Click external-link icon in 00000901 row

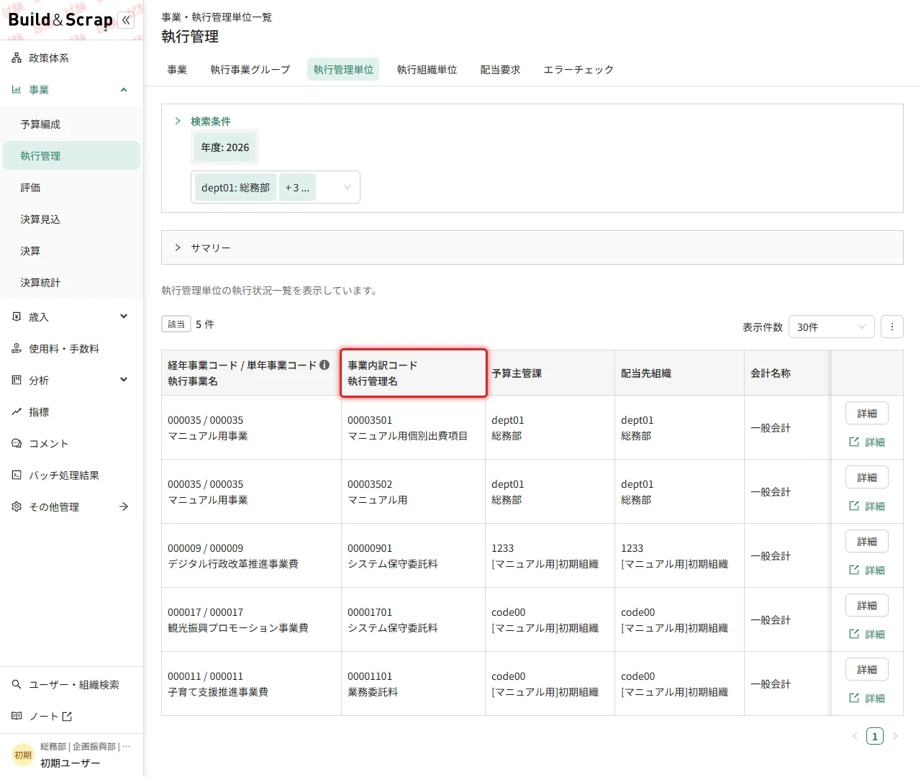coord(854,570)
